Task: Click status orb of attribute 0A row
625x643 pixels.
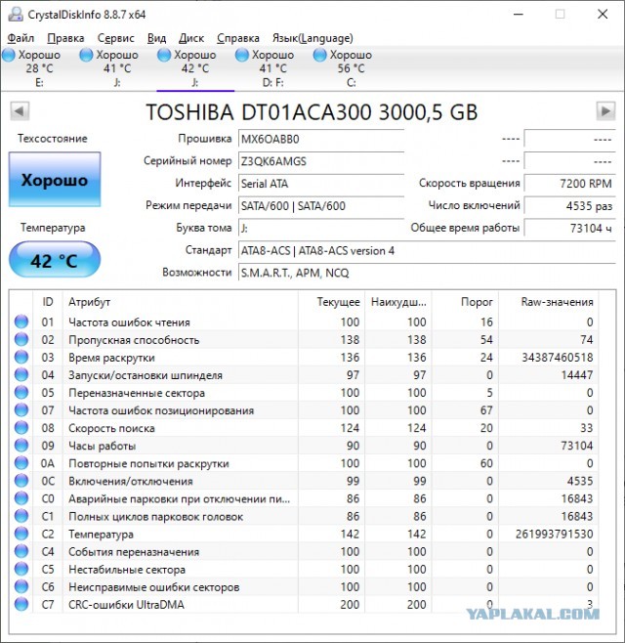Action: tap(21, 462)
